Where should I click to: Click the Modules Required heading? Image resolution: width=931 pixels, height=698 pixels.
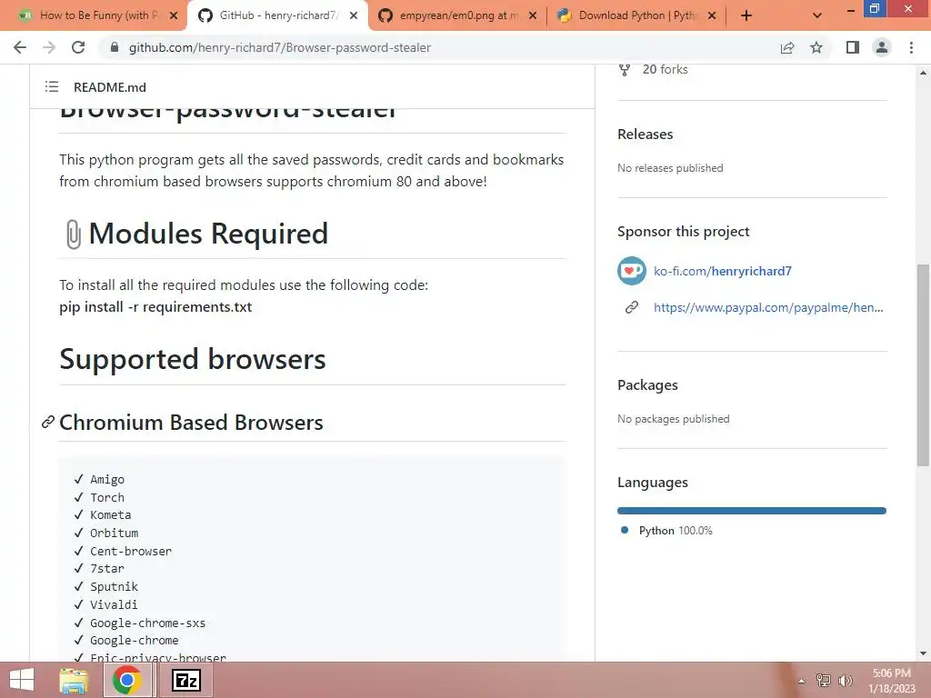(x=208, y=234)
